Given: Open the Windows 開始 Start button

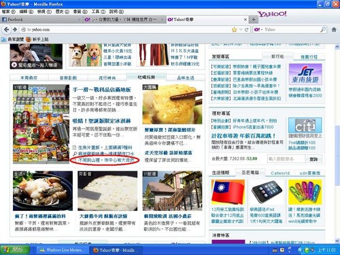Looking at the screenshot, I should 15,250.
